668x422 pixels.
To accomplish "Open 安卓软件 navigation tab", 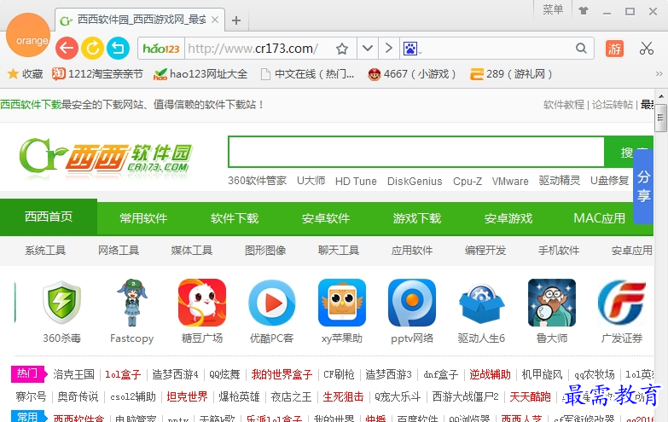I will tap(326, 218).
